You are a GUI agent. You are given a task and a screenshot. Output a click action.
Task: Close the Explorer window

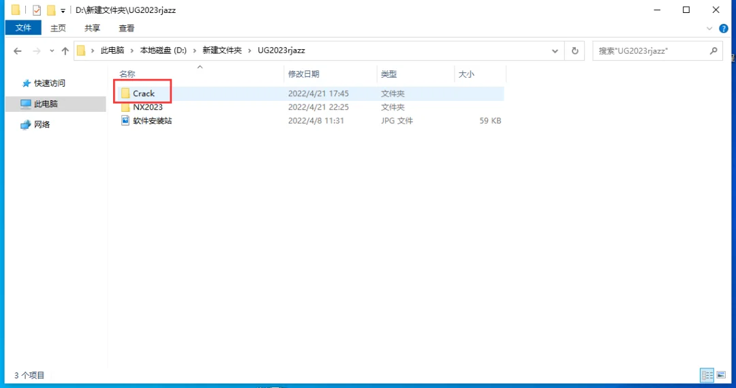[716, 10]
